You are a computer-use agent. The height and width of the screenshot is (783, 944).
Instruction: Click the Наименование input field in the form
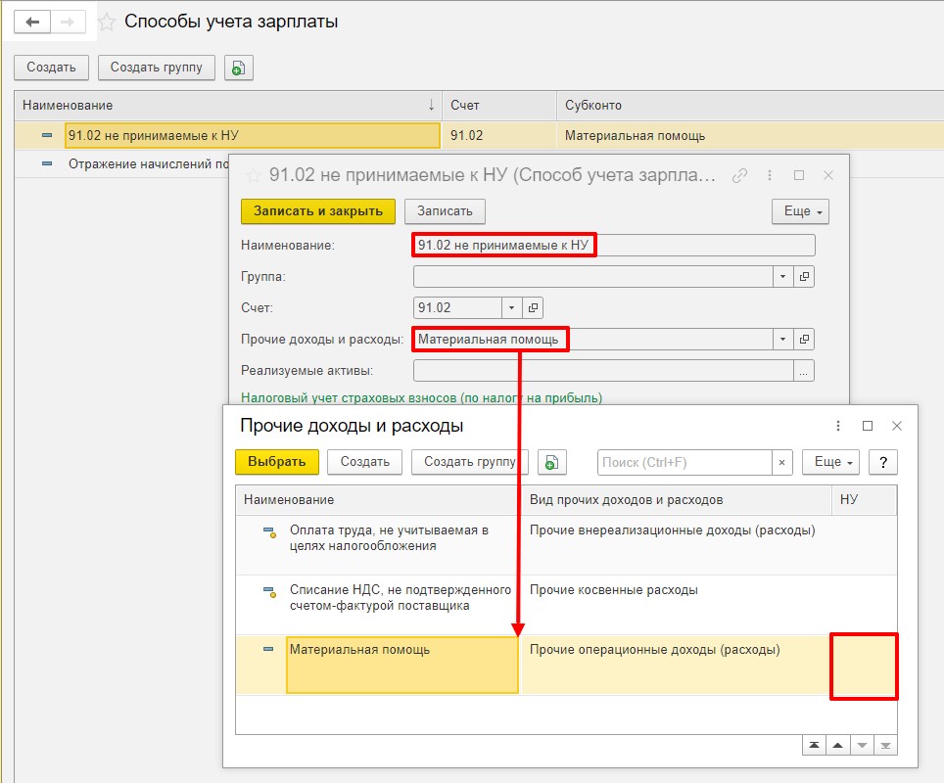(x=614, y=245)
